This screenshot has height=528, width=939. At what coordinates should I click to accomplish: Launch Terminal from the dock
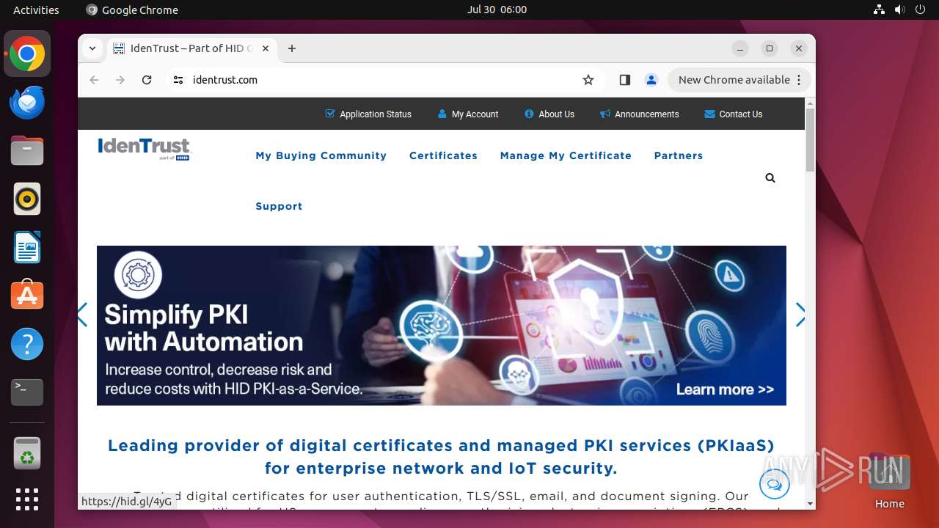point(27,392)
